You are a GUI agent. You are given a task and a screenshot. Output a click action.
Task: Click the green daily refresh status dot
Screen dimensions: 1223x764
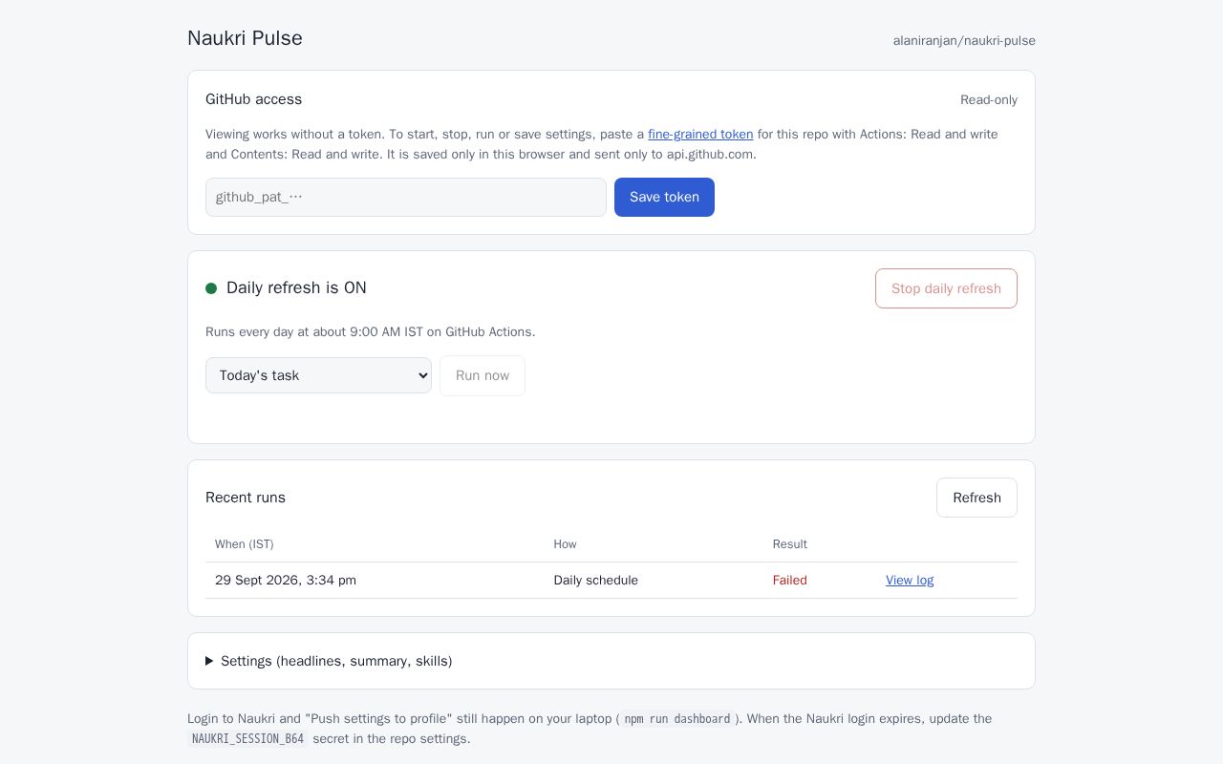click(x=211, y=288)
